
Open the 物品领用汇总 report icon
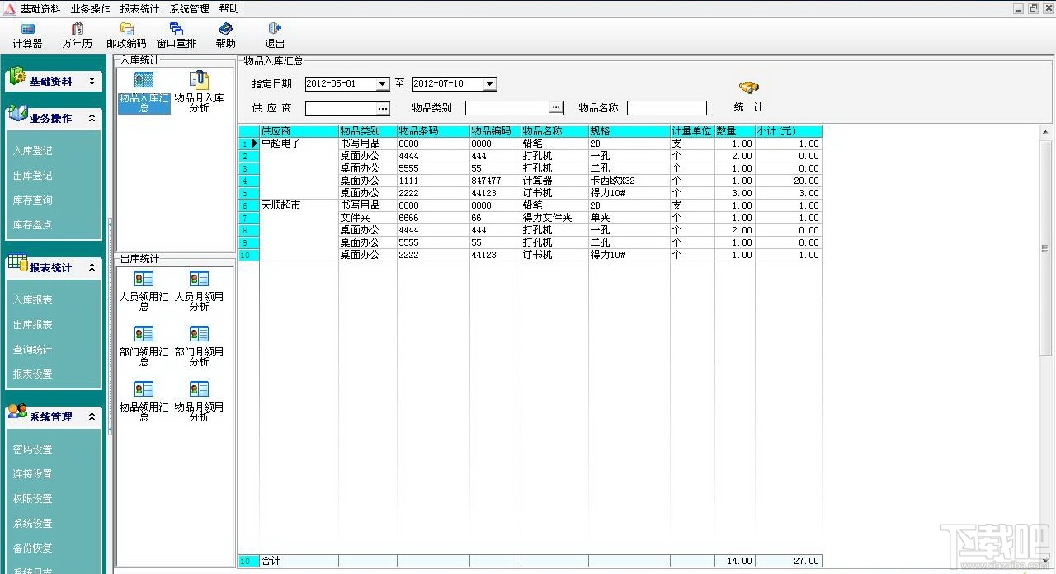point(144,401)
